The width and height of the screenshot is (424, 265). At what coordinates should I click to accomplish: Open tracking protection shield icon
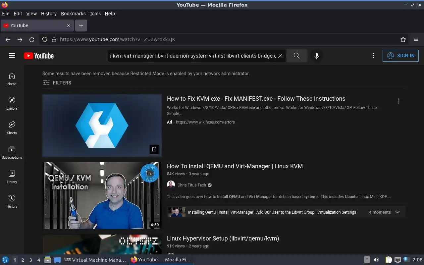tap(45, 39)
